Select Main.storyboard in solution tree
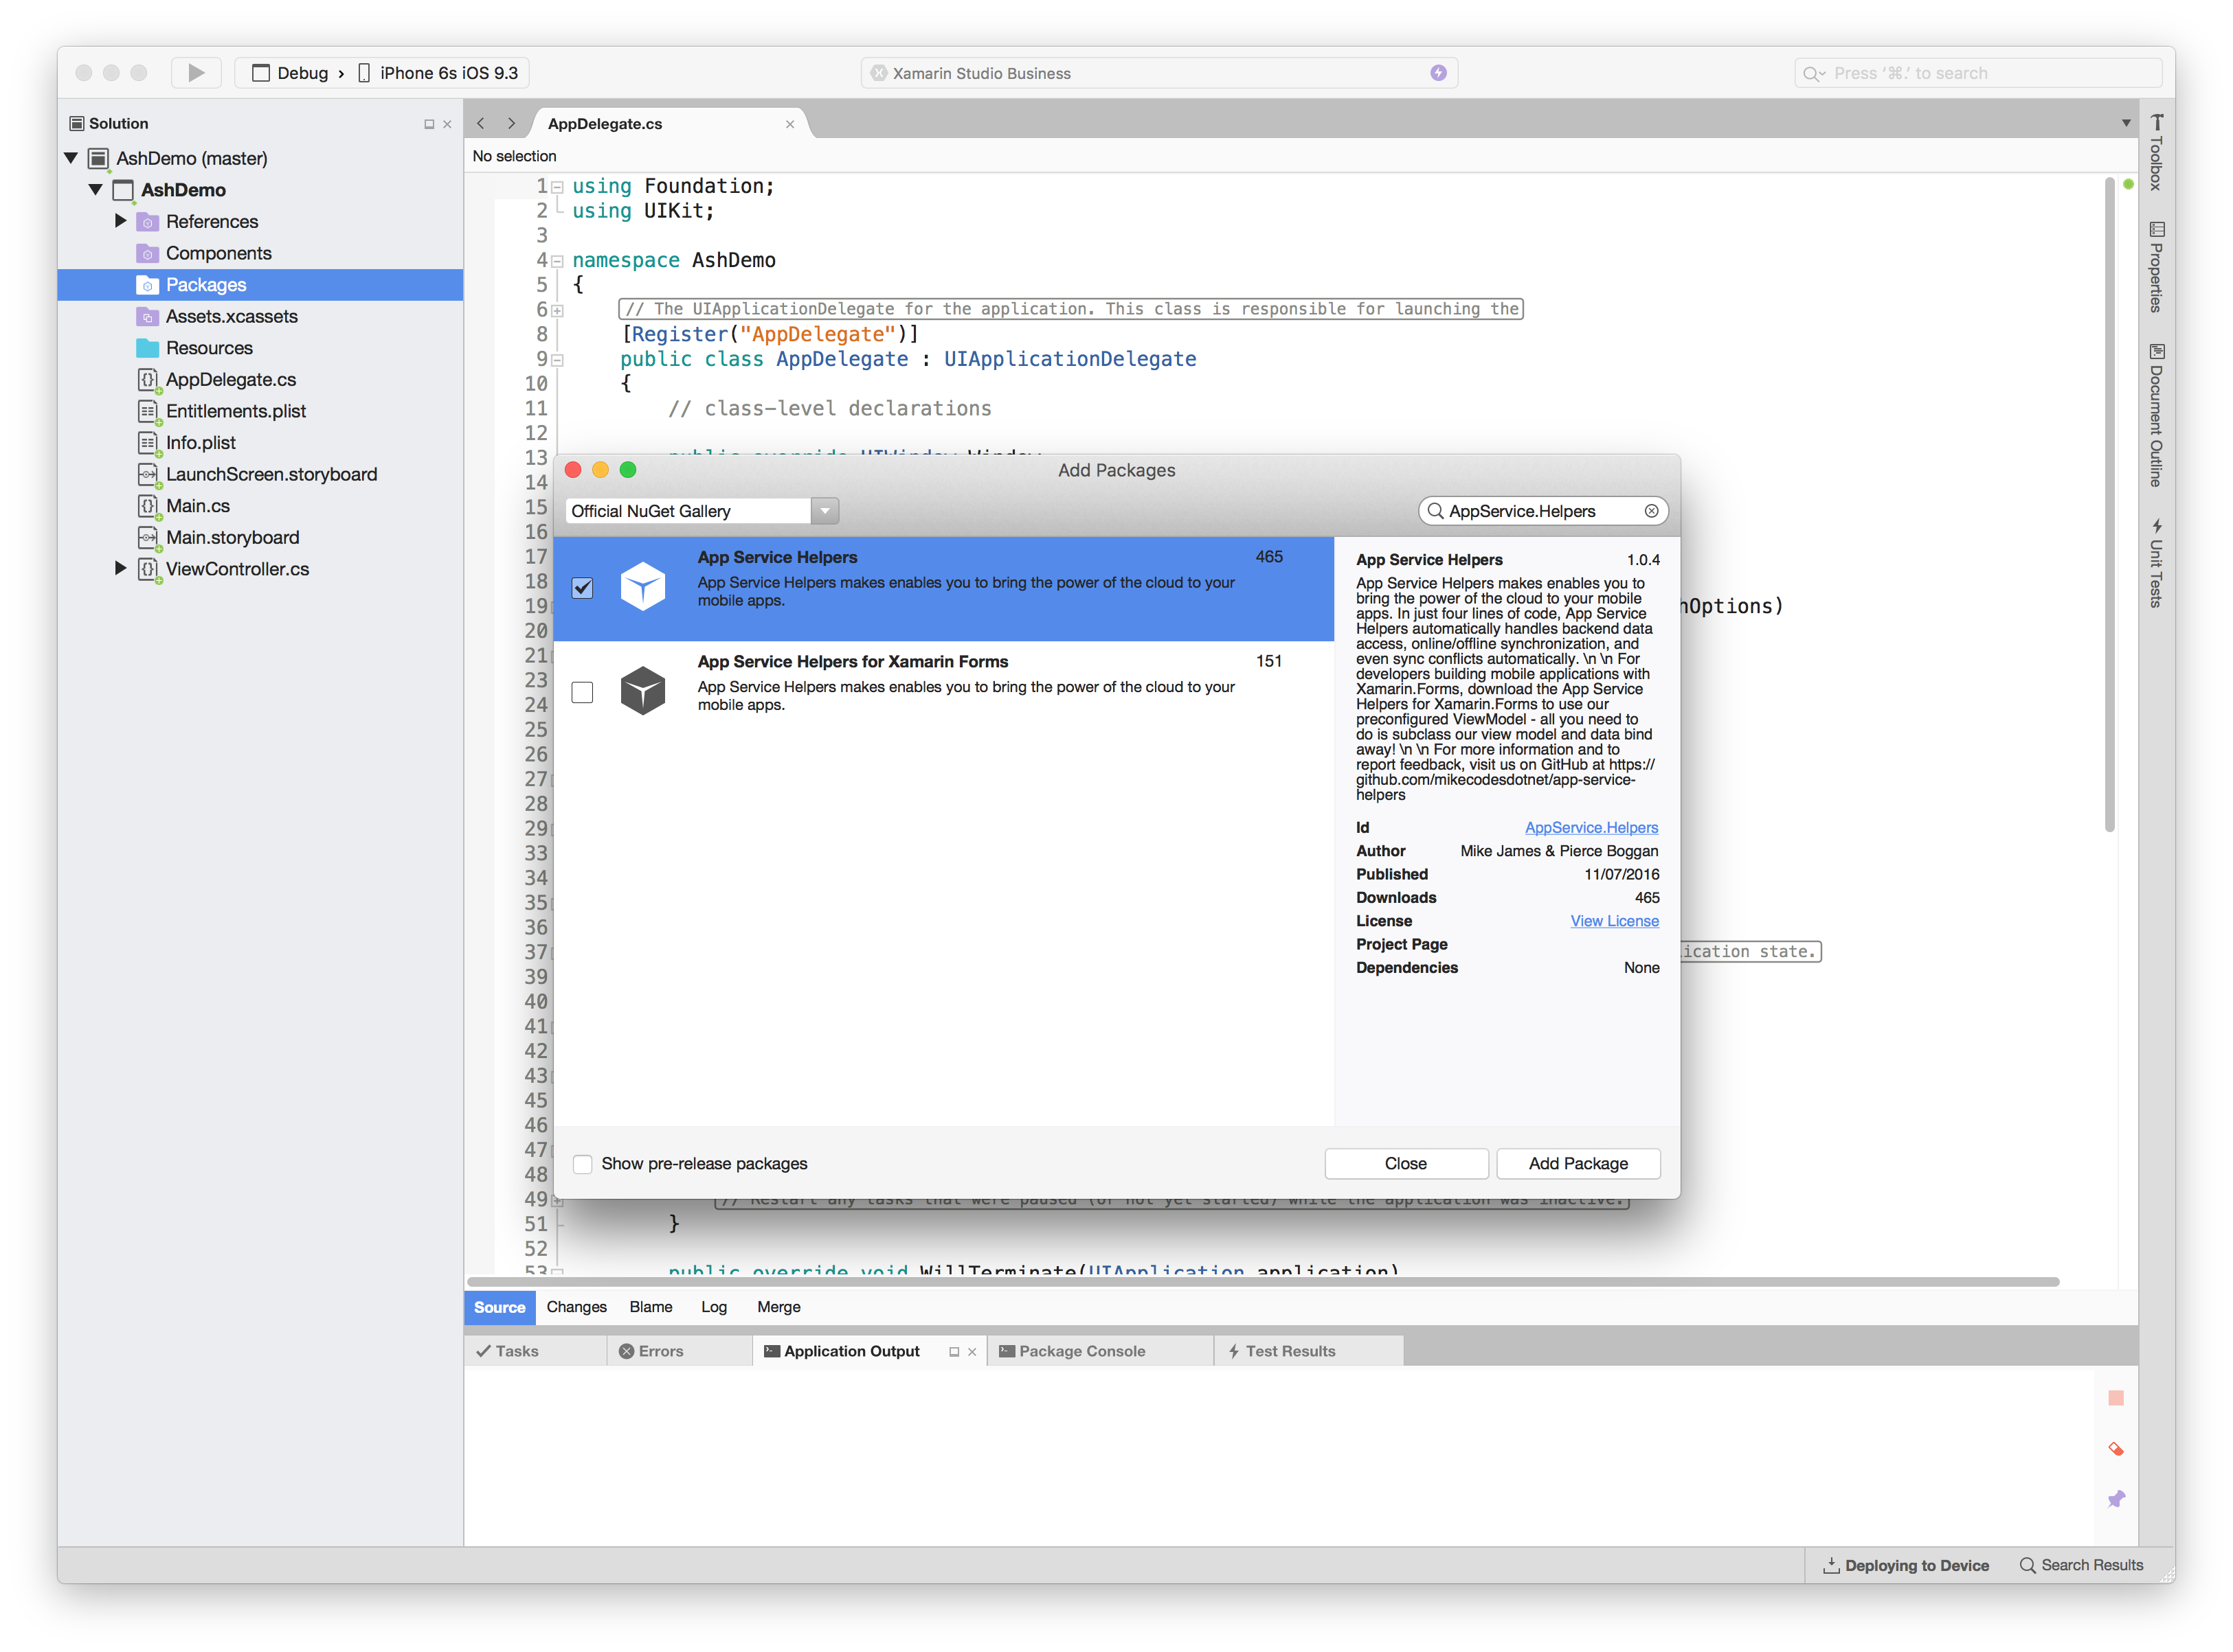Image resolution: width=2233 pixels, height=1652 pixels. coord(232,537)
